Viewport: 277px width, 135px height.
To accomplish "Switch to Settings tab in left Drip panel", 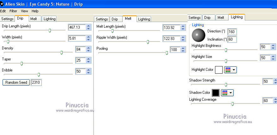I will 7,19.
